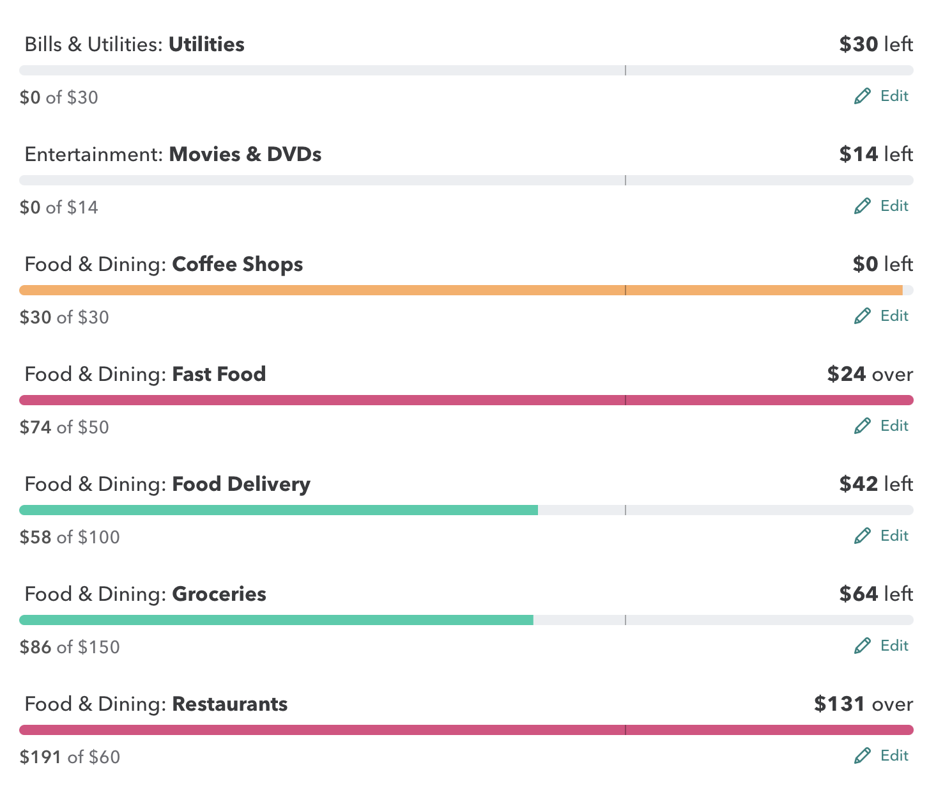Click the $42 left Food Delivery amount
This screenshot has height=790, width=952.
[x=876, y=484]
